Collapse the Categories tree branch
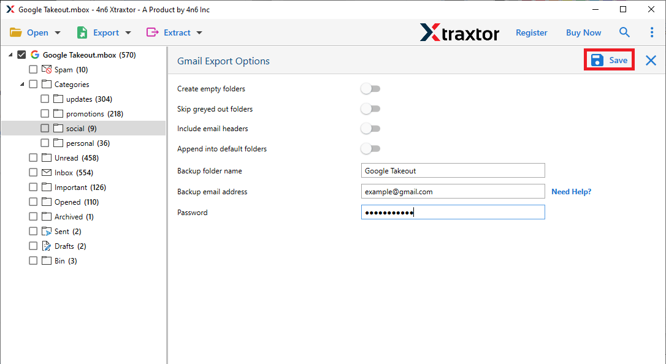 [x=21, y=84]
